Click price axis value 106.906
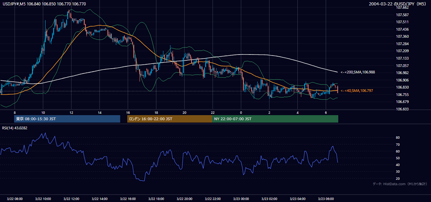This screenshot has width=431, height=202. [403, 80]
